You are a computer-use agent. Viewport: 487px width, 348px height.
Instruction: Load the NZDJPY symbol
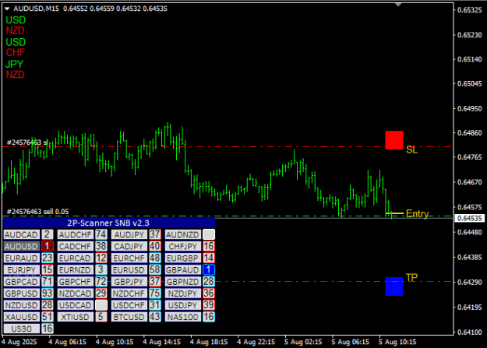(183, 294)
